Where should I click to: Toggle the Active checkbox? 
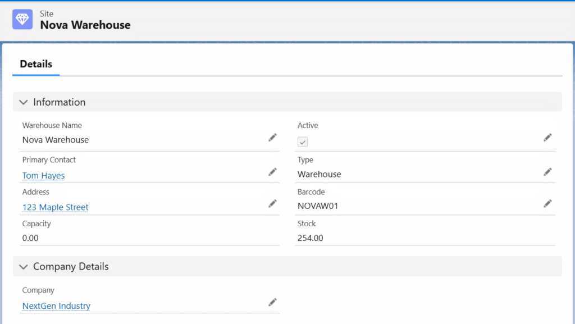coord(303,142)
